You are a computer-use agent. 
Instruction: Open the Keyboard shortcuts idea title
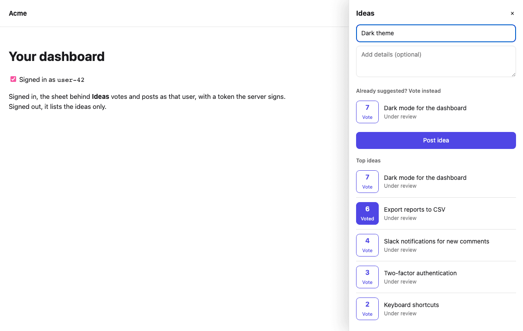[x=411, y=305]
